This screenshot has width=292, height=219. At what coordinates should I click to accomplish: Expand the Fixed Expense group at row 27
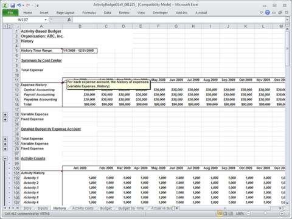[5, 119]
